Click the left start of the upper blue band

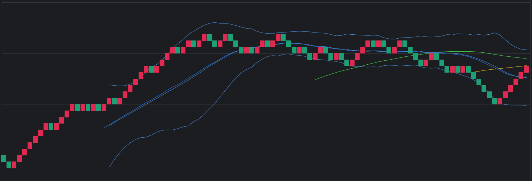click(109, 85)
